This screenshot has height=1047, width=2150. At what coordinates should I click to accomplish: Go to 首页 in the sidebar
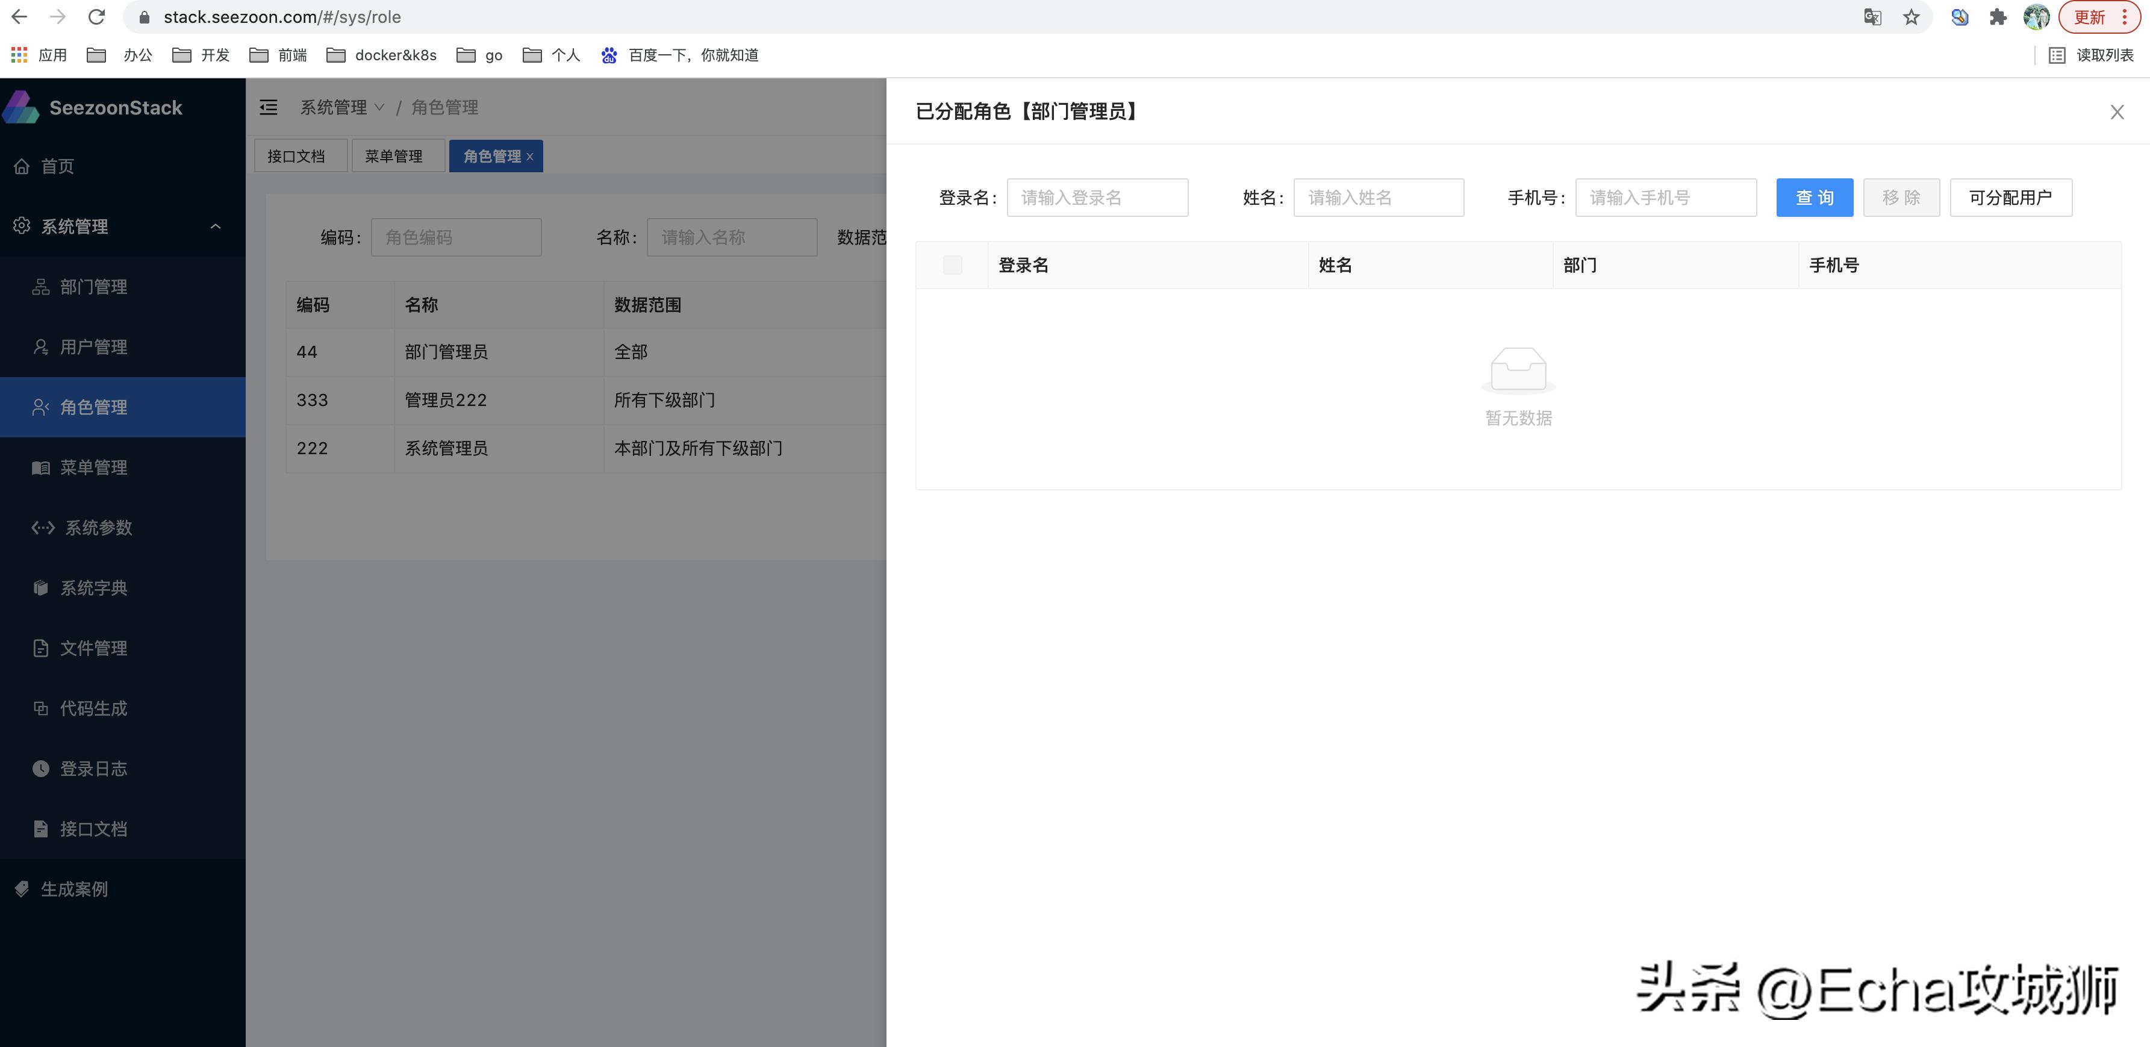123,166
